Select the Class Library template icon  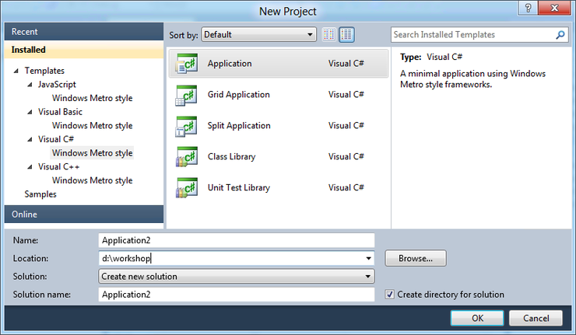point(187,157)
